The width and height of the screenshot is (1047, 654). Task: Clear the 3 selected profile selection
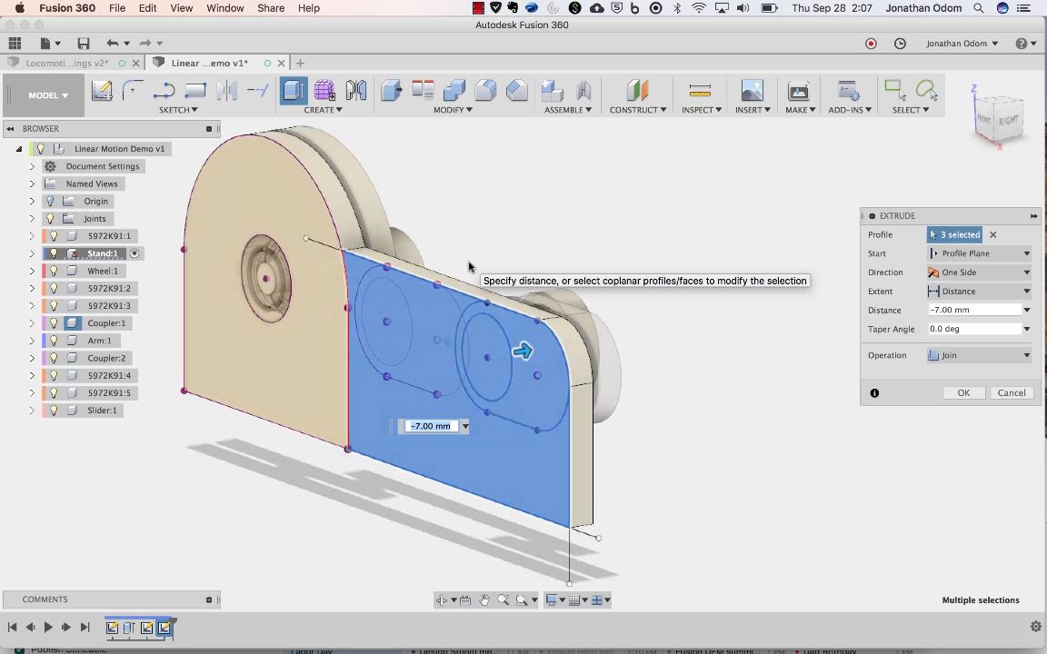coord(992,235)
